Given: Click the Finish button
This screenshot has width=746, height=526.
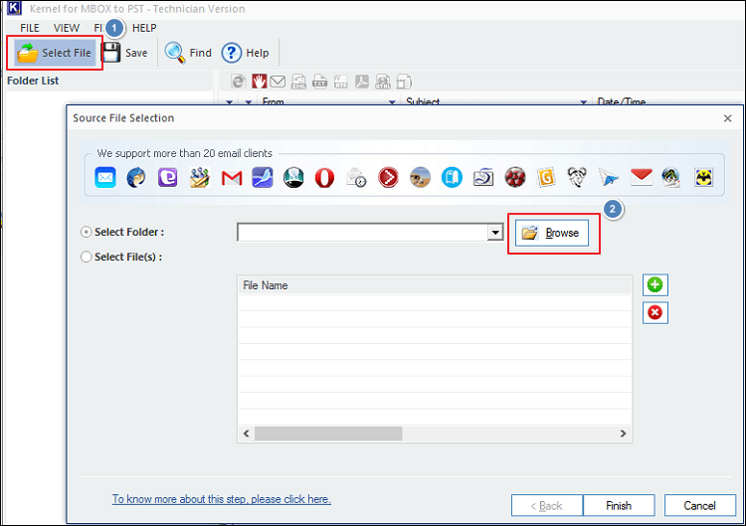Looking at the screenshot, I should pos(619,505).
